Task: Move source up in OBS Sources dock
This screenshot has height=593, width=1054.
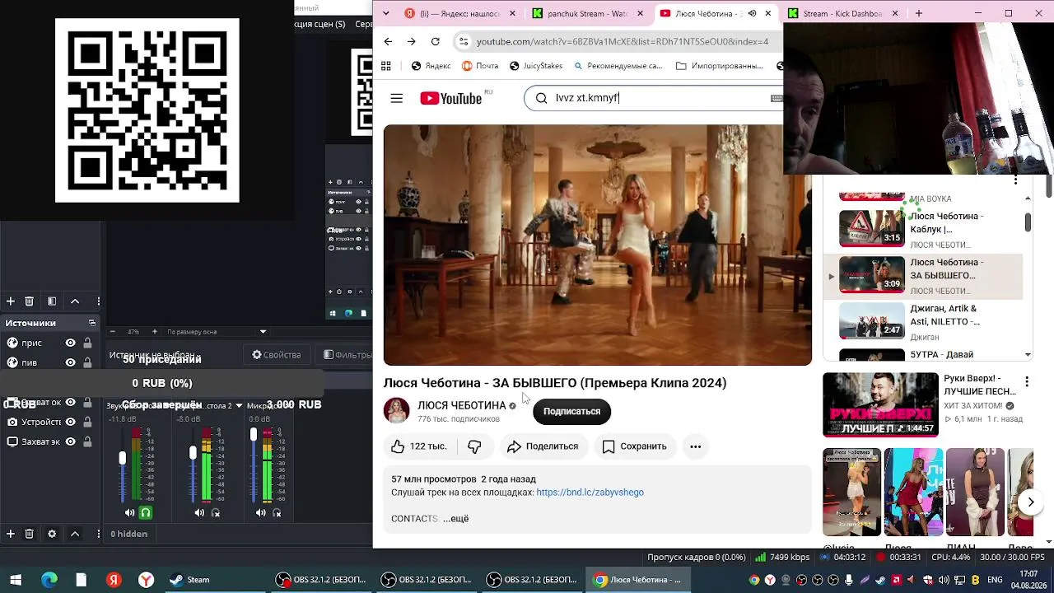Action: pos(75,534)
